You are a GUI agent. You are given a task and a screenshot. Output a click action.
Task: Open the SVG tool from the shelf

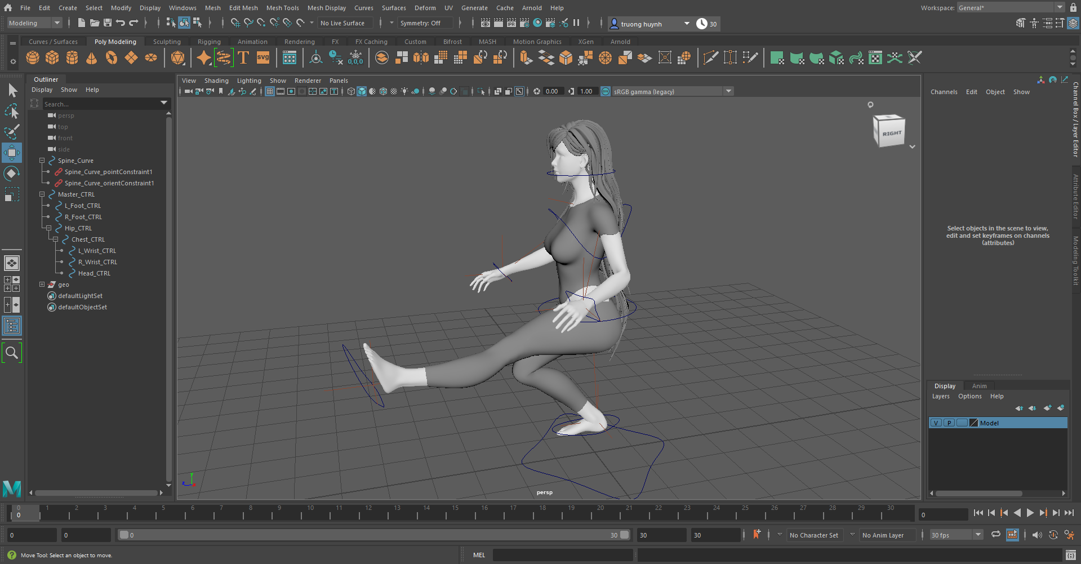coord(263,57)
